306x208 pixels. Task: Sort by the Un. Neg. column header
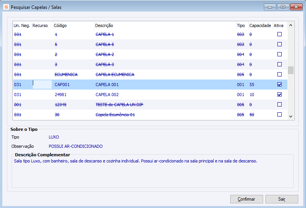coord(22,25)
